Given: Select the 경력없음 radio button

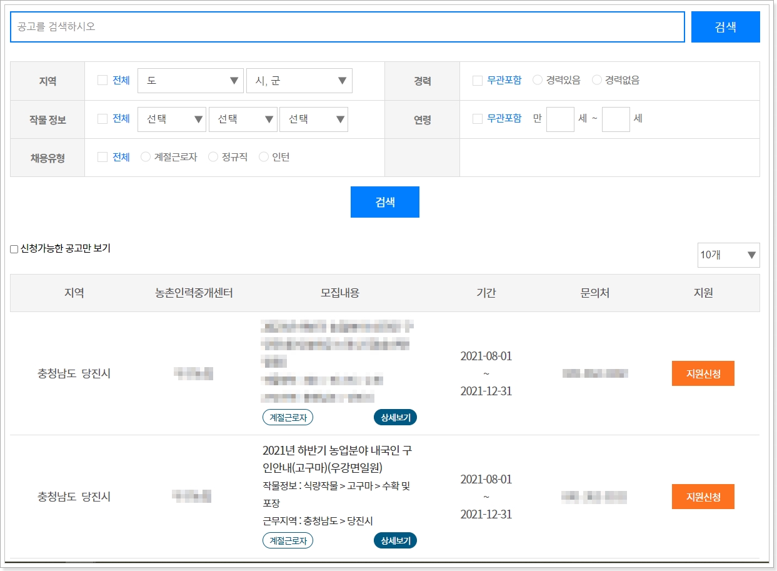Looking at the screenshot, I should pyautogui.click(x=597, y=80).
